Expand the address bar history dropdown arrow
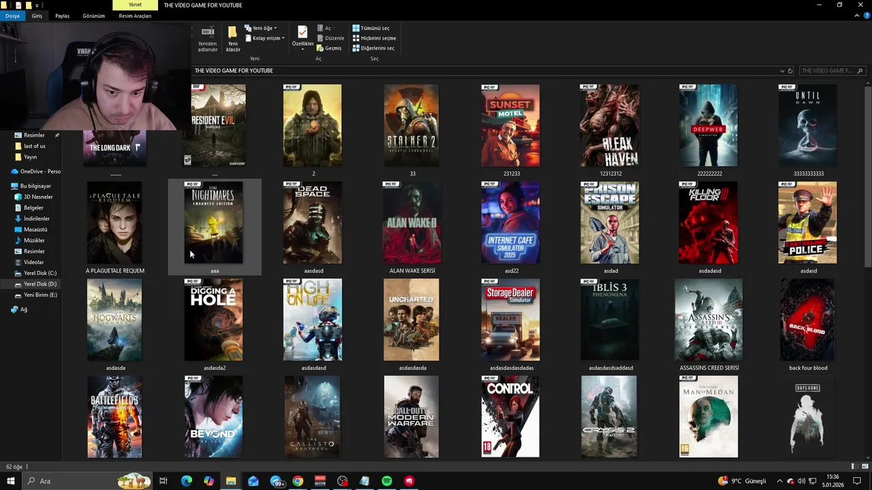 (782, 71)
